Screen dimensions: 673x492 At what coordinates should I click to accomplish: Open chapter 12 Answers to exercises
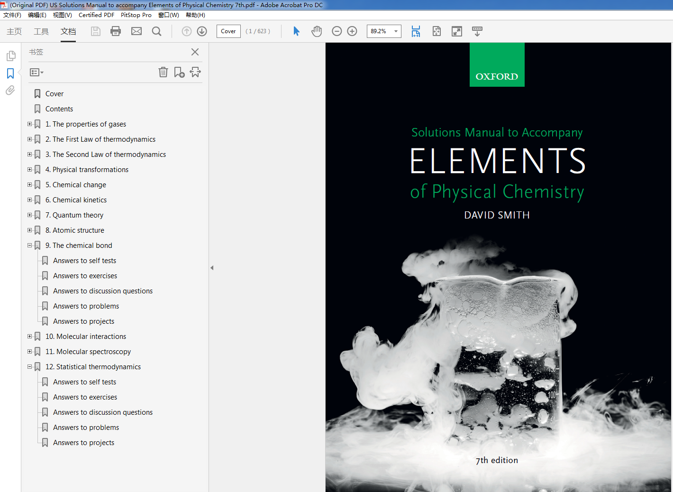pyautogui.click(x=85, y=397)
